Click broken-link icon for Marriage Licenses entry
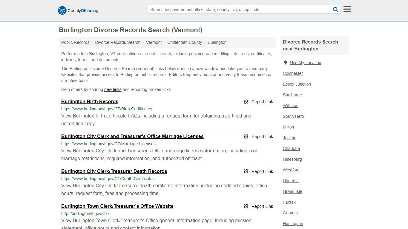 [x=246, y=137]
